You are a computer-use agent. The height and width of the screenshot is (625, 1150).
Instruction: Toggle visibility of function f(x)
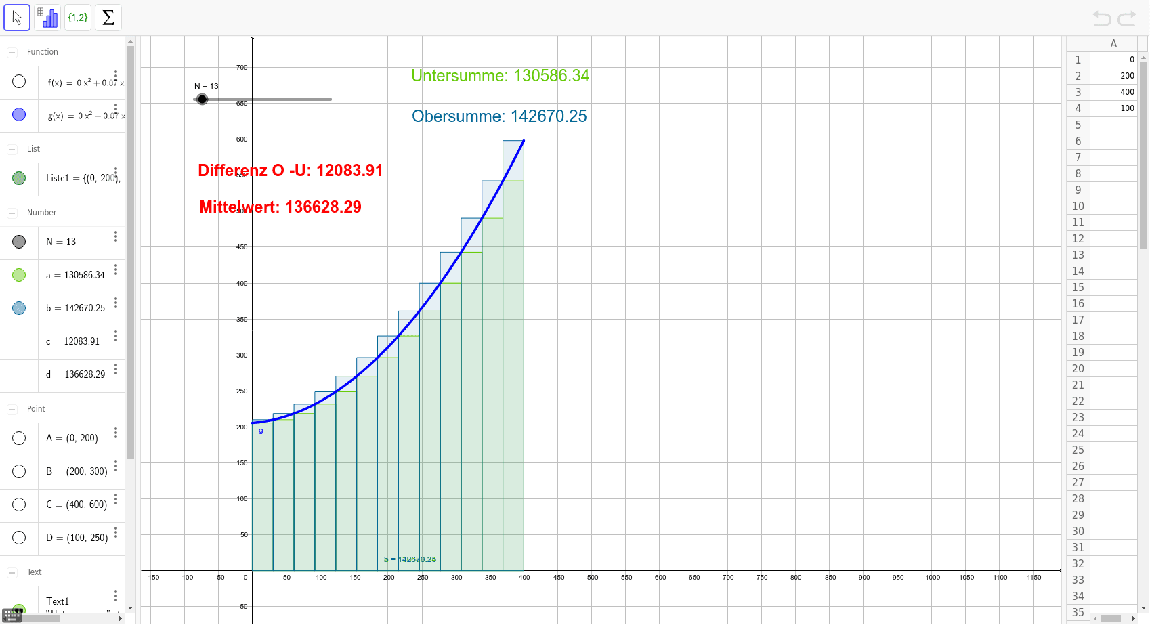[19, 81]
